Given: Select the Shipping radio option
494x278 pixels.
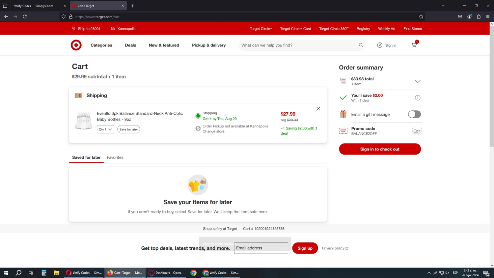Looking at the screenshot, I should tap(198, 116).
